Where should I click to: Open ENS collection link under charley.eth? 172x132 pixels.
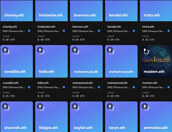(14, 31)
